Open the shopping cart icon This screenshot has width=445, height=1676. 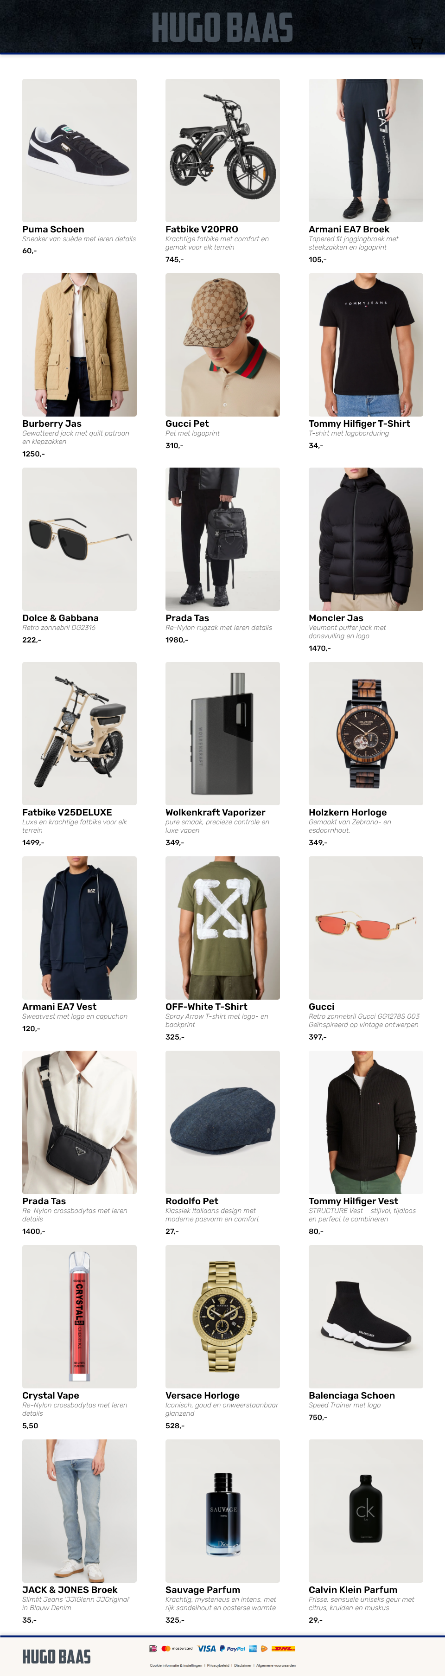tap(416, 43)
